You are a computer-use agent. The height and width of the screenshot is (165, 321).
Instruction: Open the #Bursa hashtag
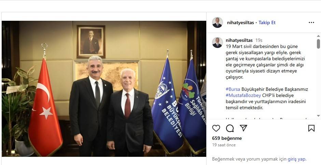pyautogui.click(x=233, y=89)
